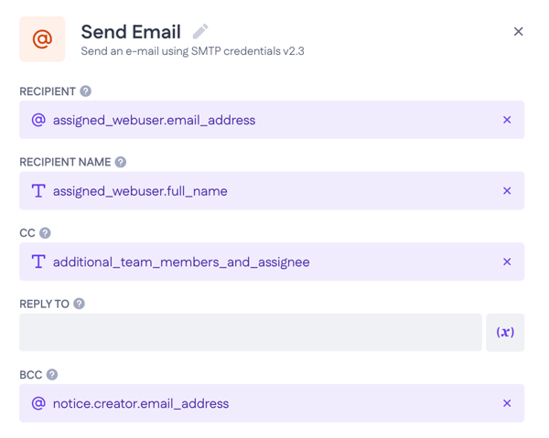Show help tooltip for Reply To field
Viewport: 549px width, 438px height.
(80, 304)
